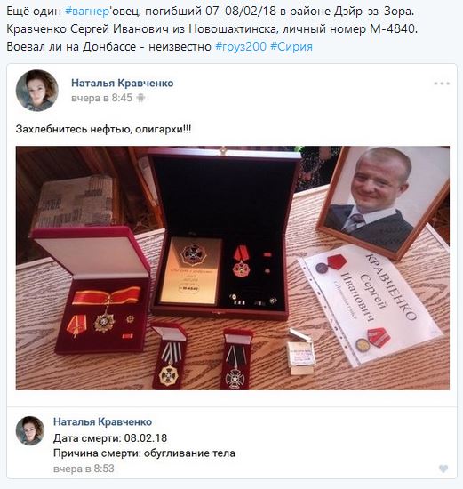463x489 pixels.
Task: Click the caption line mentioning 'Дэйр-эз-Зора'
Action: pyautogui.click(x=211, y=12)
